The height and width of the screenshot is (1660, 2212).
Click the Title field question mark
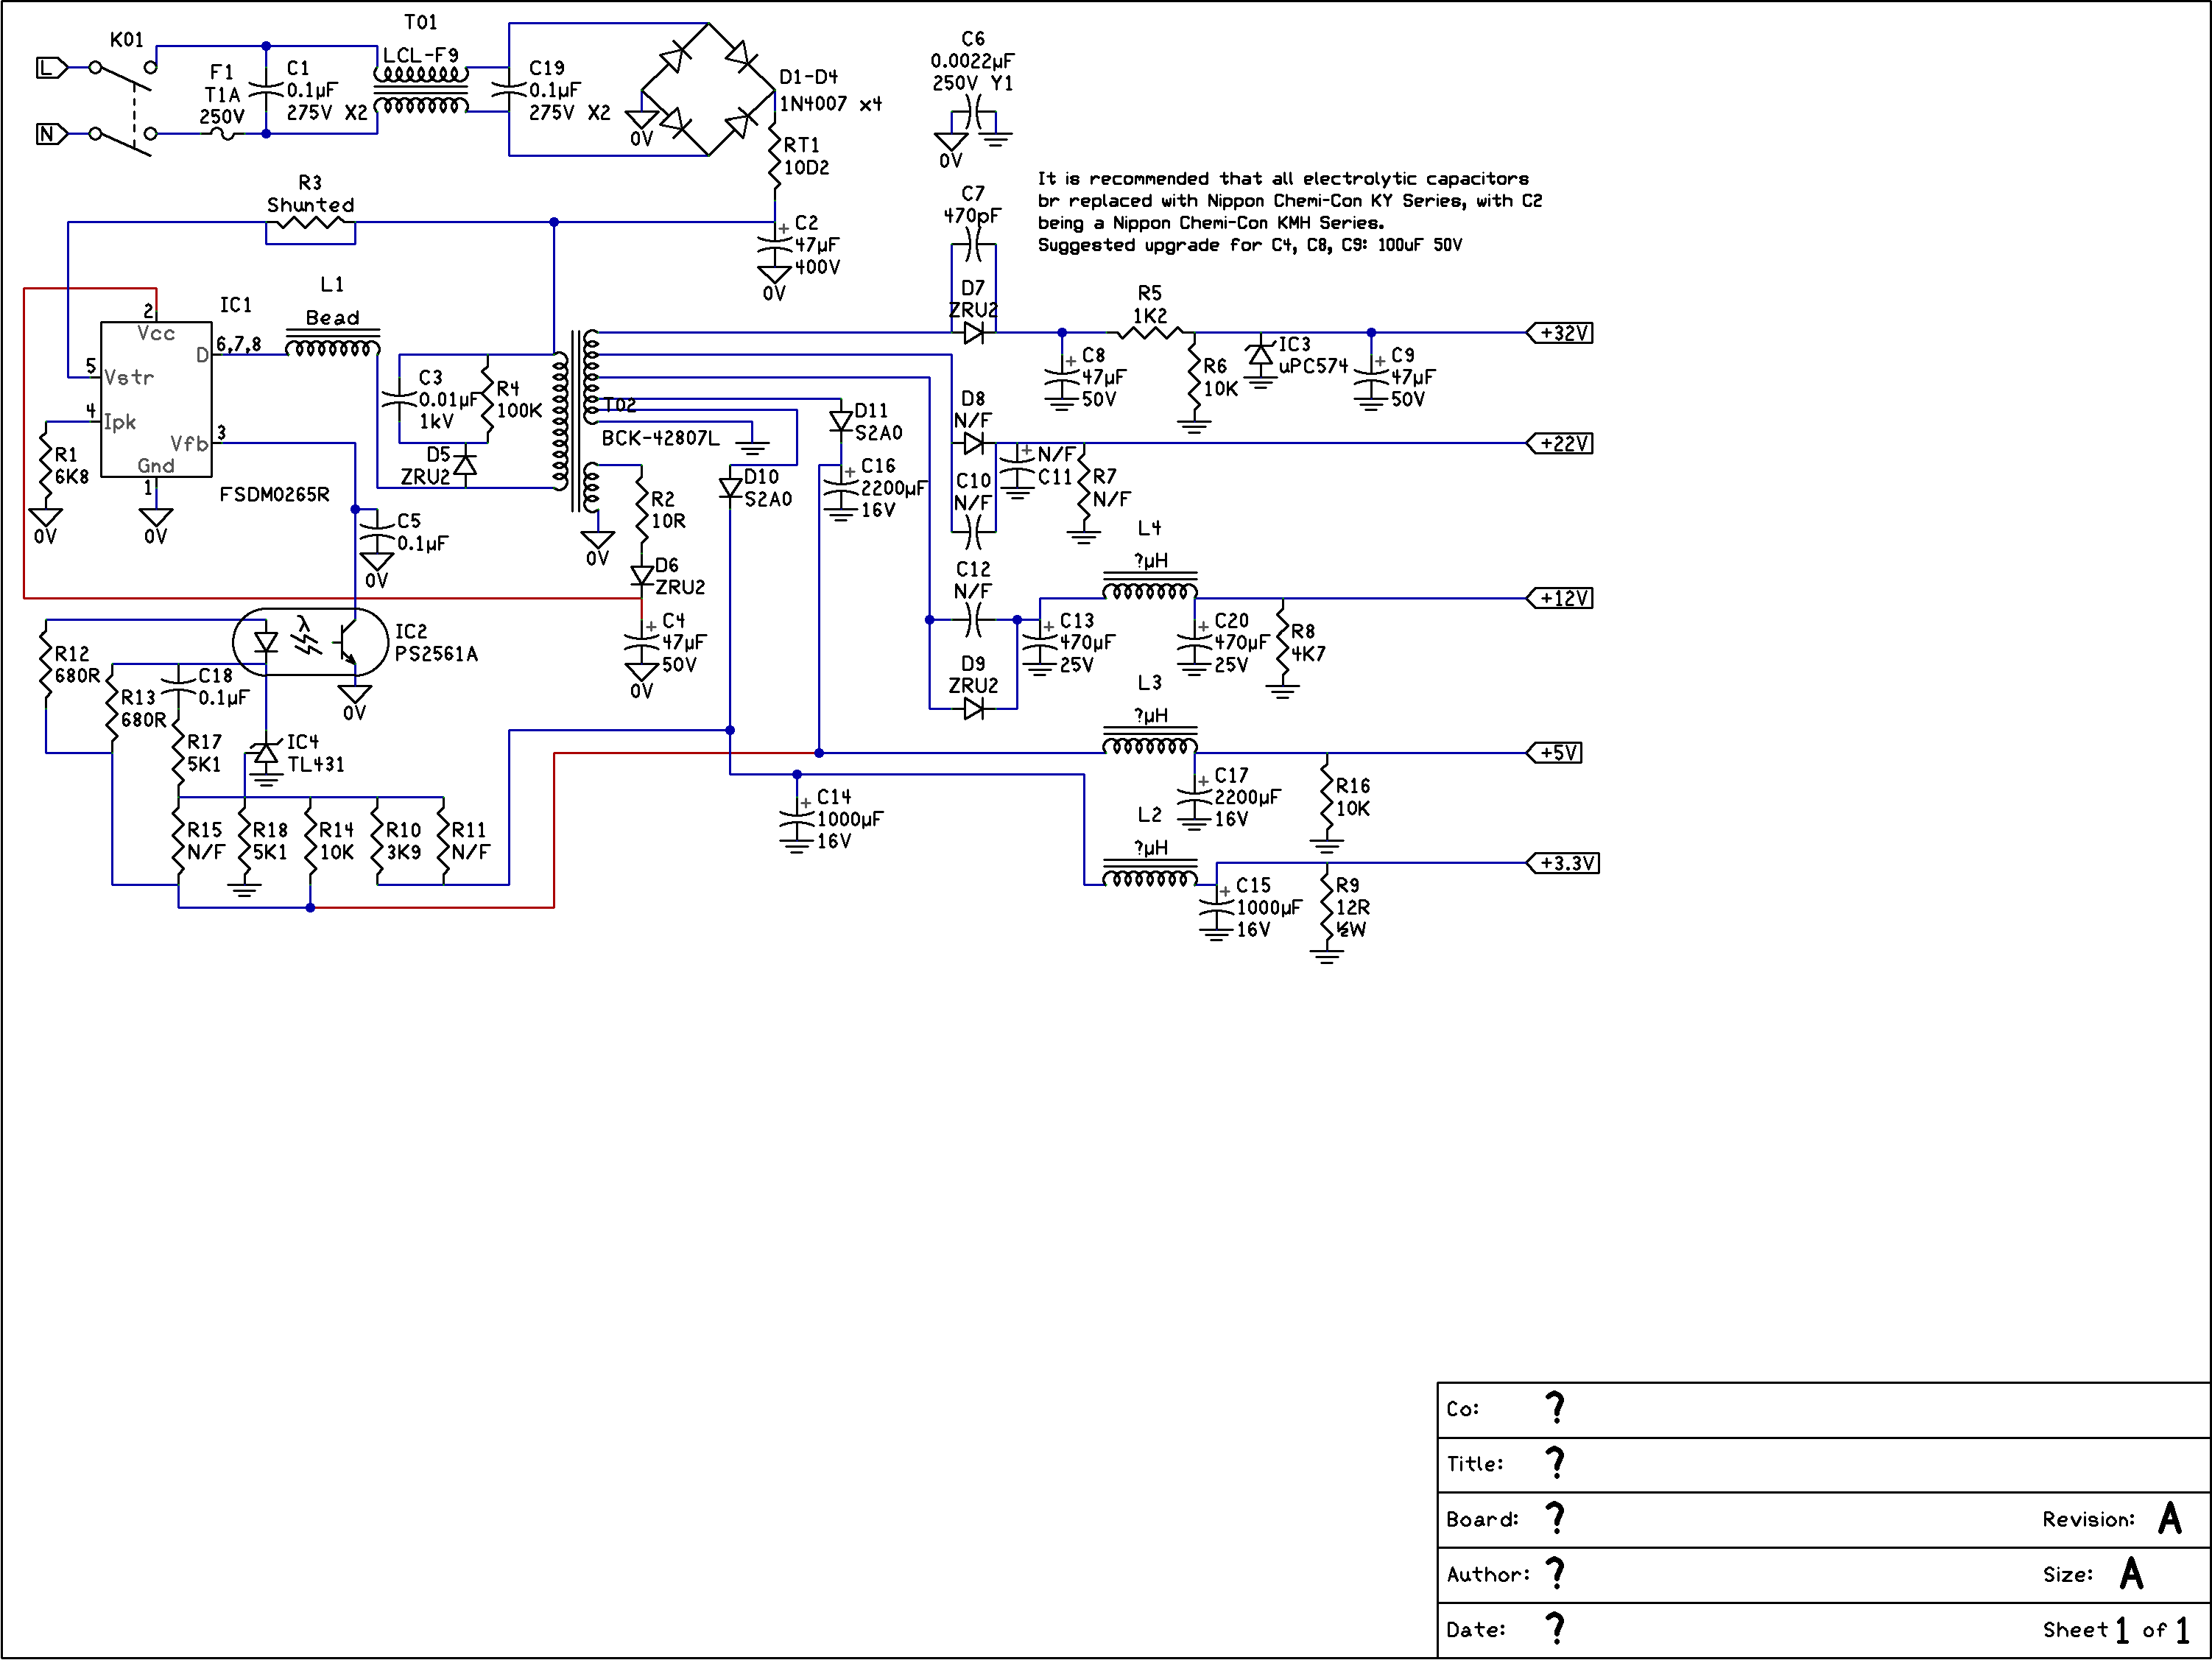[1555, 1463]
